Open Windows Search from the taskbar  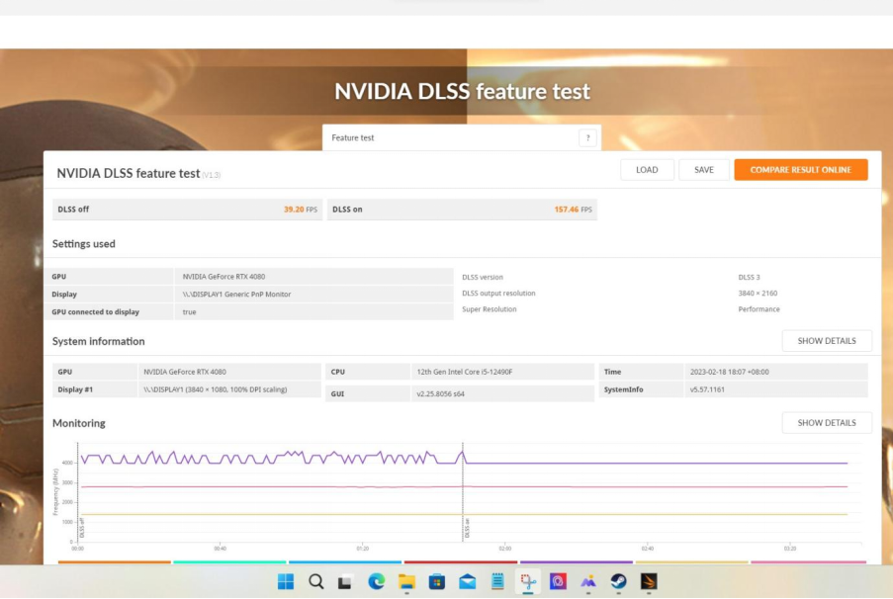coord(316,581)
